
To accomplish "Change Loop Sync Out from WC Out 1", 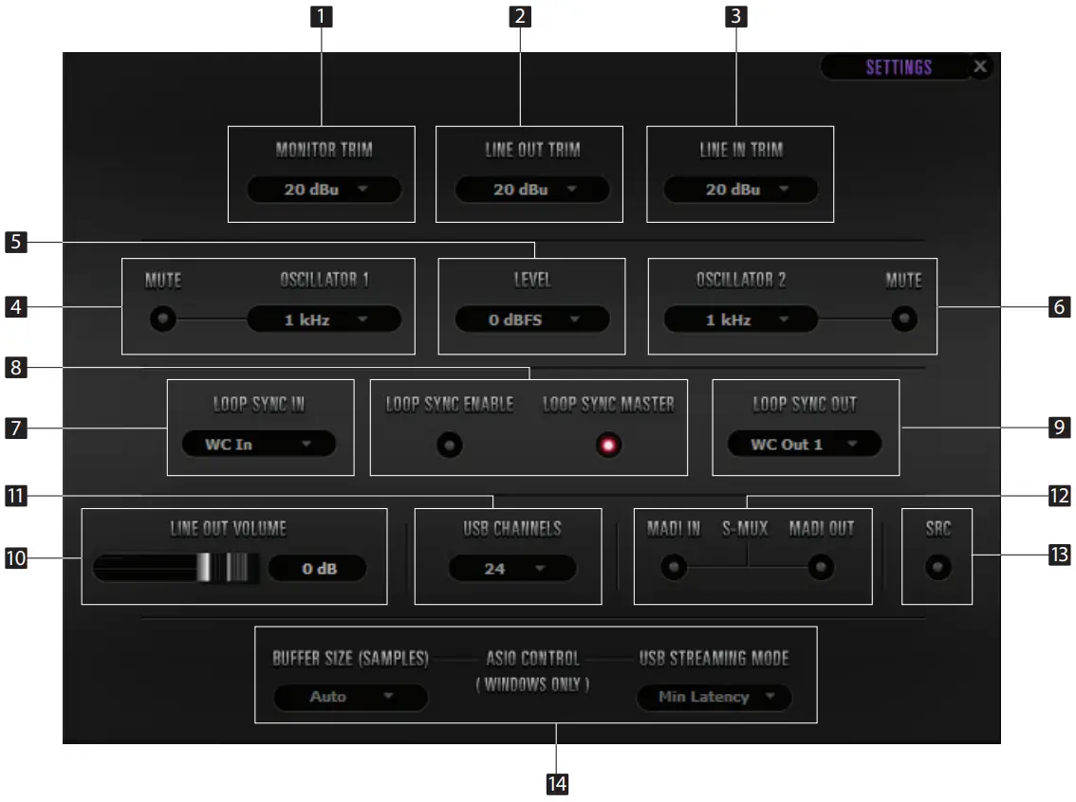I will tap(803, 444).
